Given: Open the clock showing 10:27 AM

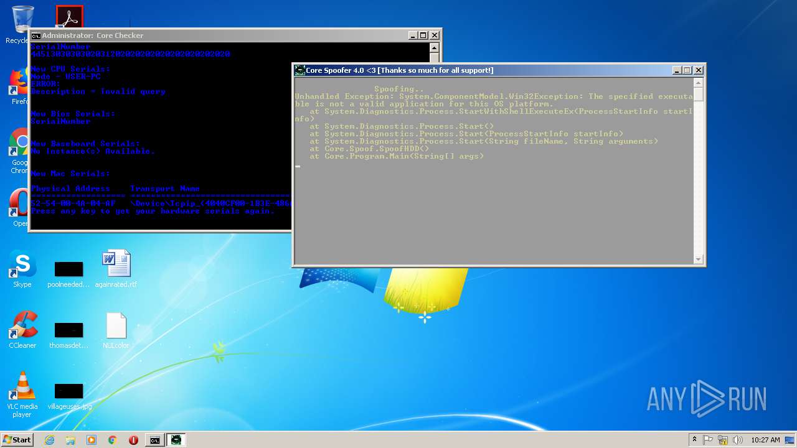Looking at the screenshot, I should [x=765, y=440].
